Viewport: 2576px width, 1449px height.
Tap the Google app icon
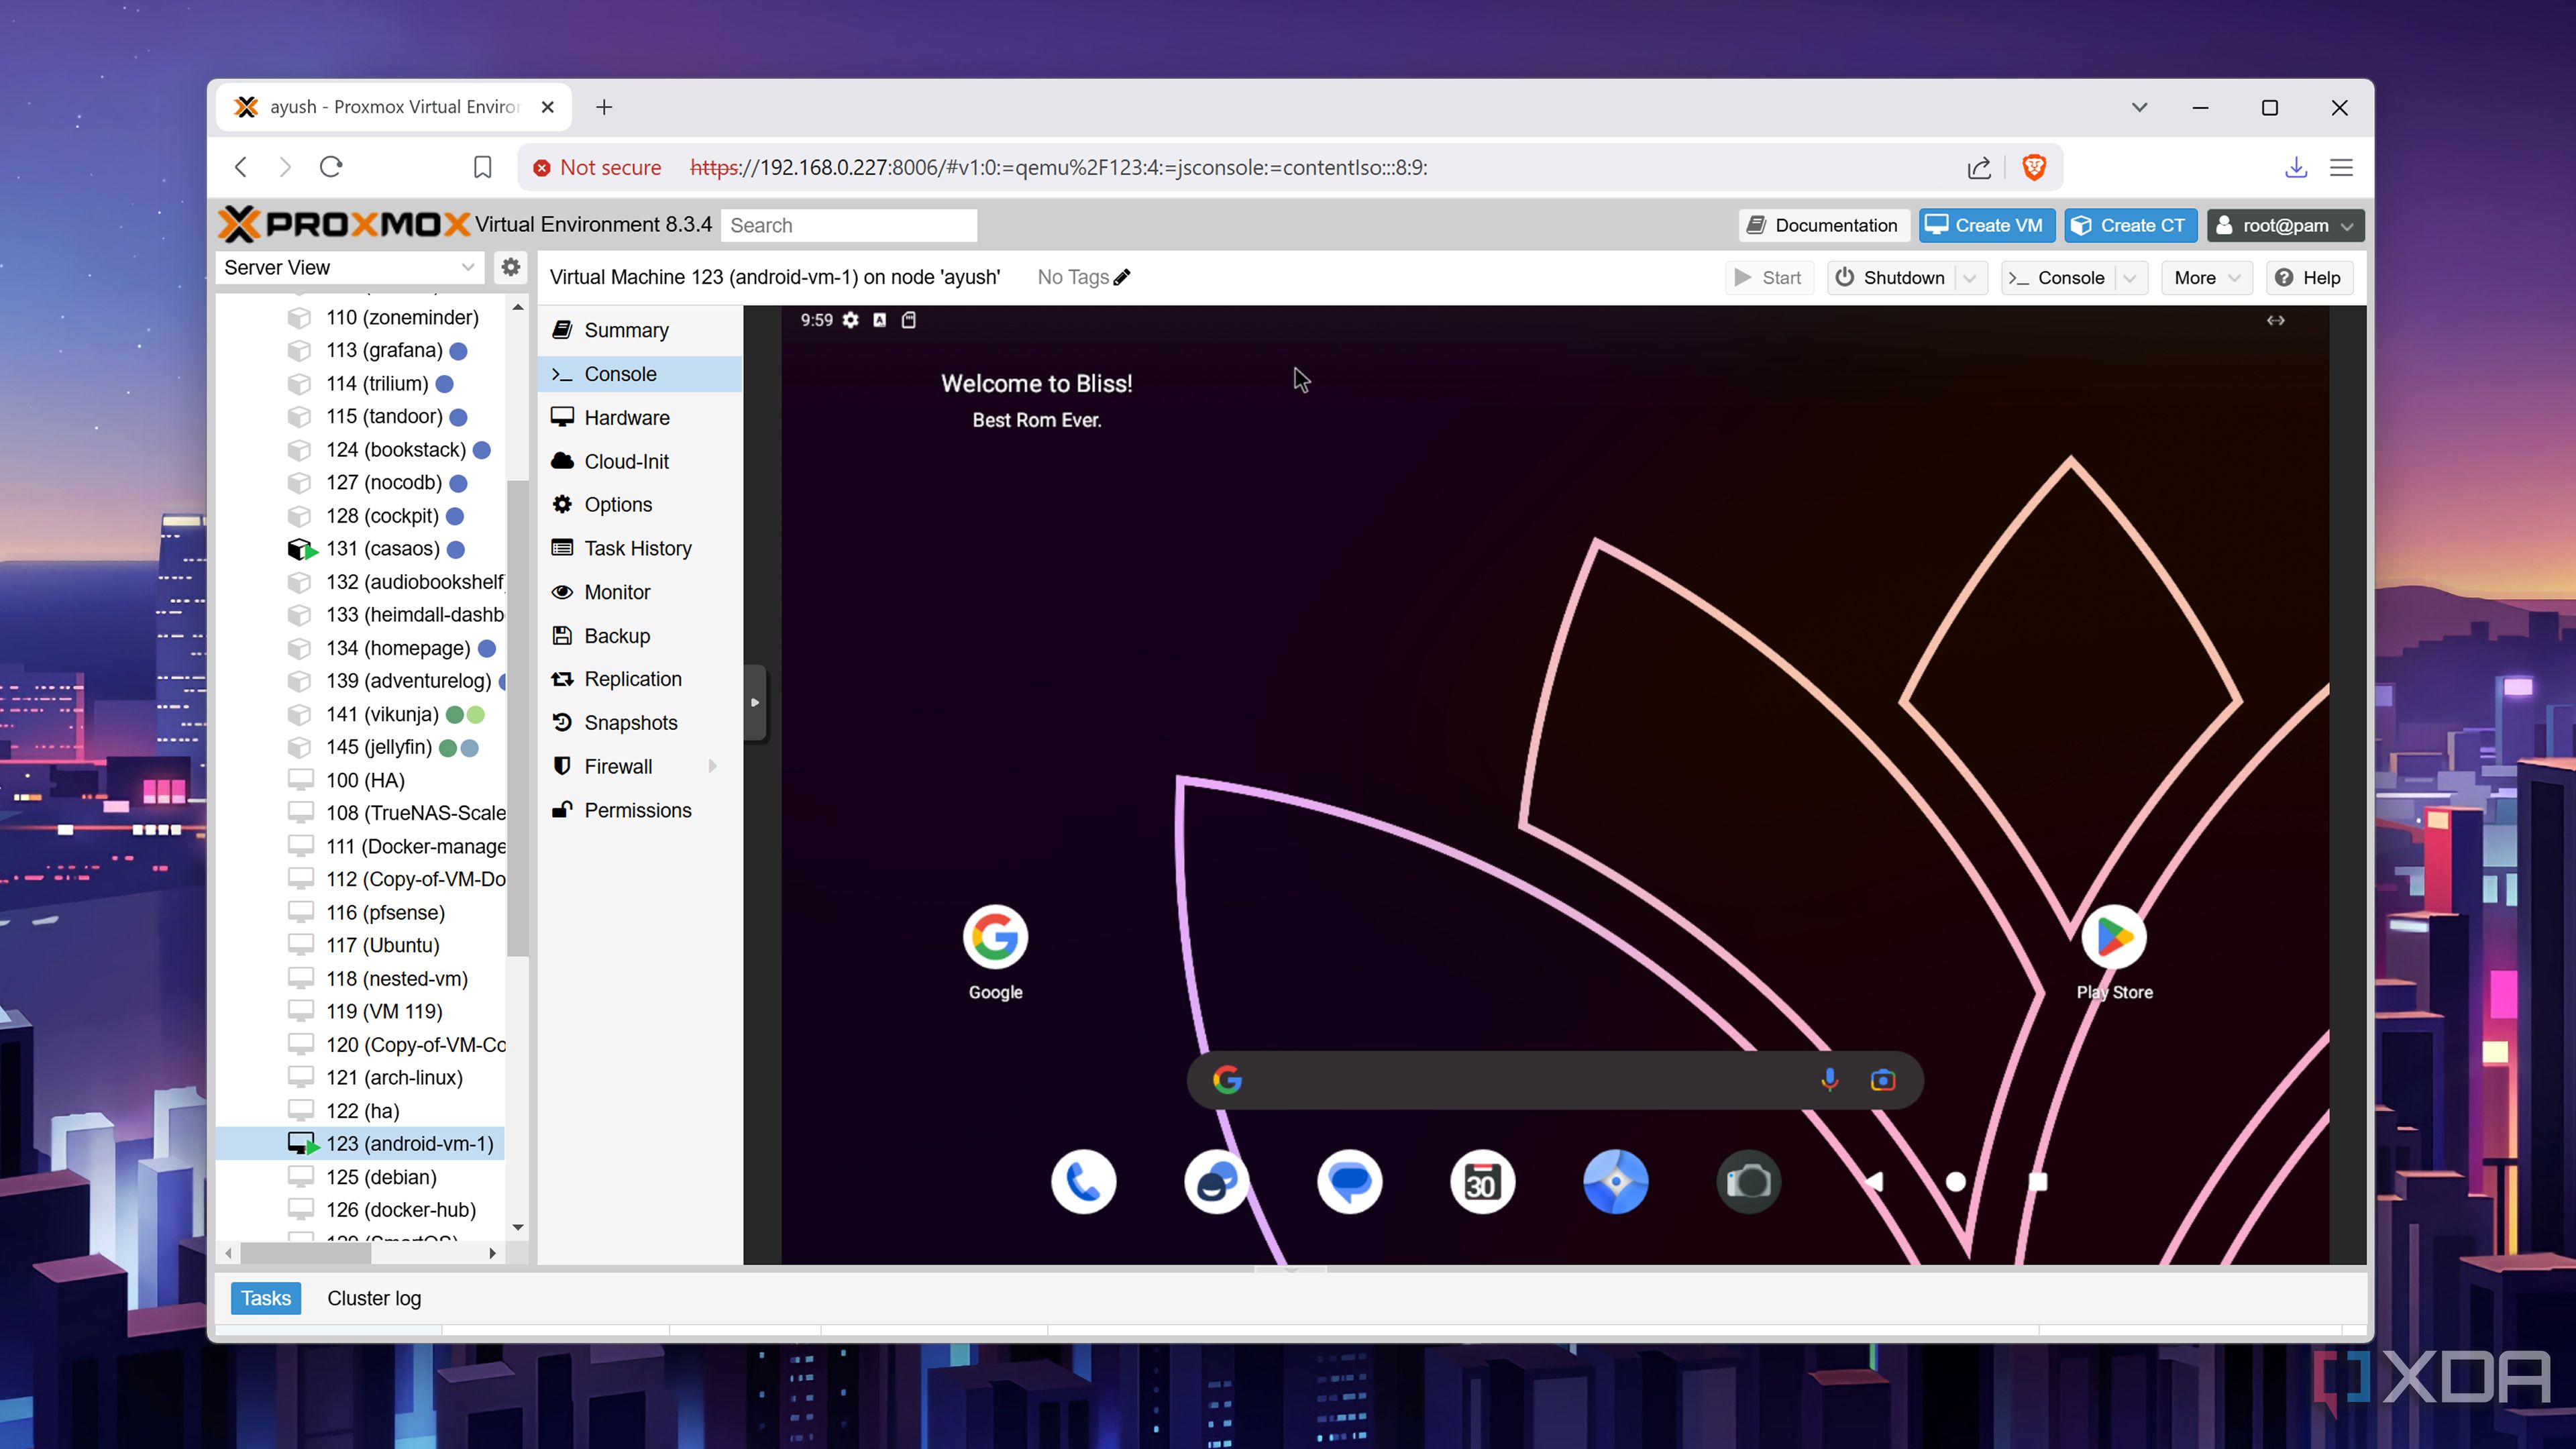tap(995, 938)
